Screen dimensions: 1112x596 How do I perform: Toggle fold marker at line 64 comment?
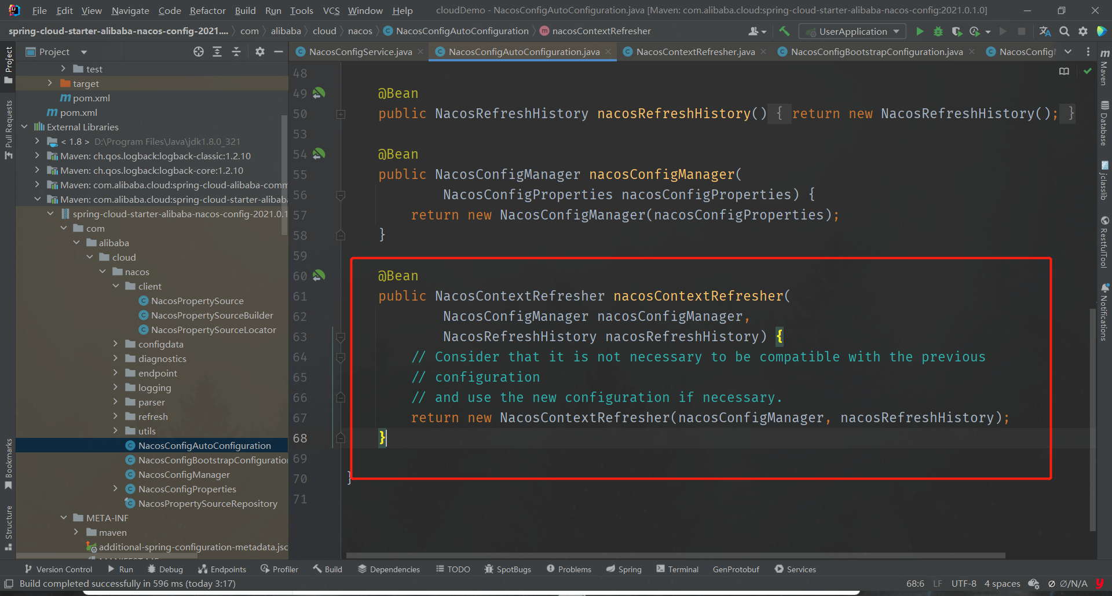point(341,357)
